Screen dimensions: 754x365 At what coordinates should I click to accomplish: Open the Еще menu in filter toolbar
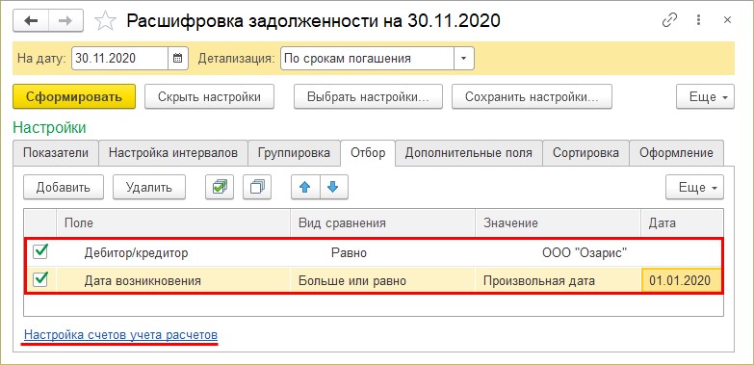[694, 187]
